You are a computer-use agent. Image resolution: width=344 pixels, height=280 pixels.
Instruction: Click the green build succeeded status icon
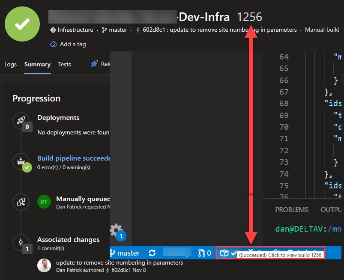pyautogui.click(x=22, y=24)
